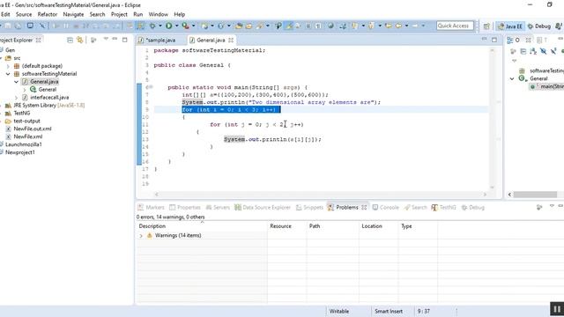Switch to the Markers tab

(151, 208)
